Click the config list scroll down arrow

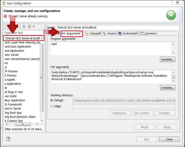click(x=42, y=121)
